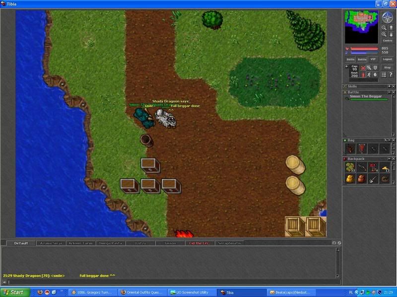Collapse the Battle panel
Viewport: 397px width, 297px height.
click(390, 93)
